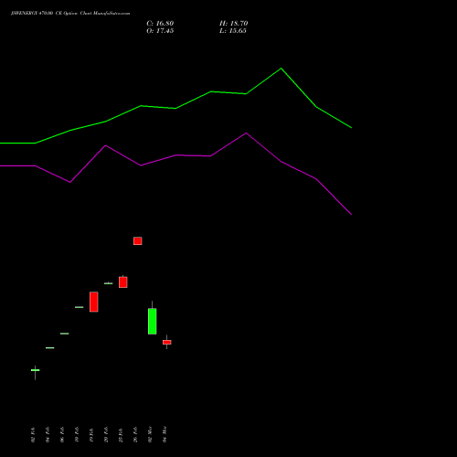
Task: Select the tall green candle for 02 Mar
Action: click(153, 321)
